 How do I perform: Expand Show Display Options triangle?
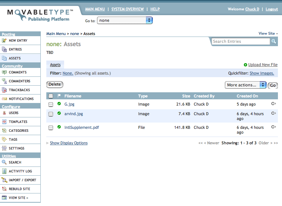47,143
